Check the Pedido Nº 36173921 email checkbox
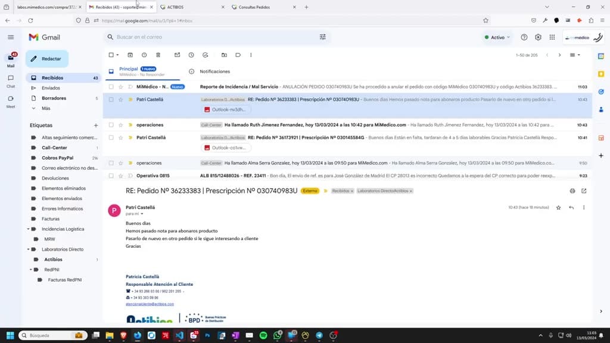Screen dimensions: 610x343 111,138
